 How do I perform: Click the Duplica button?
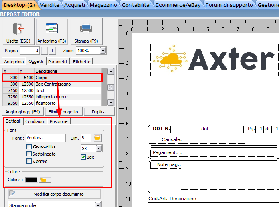point(99,112)
